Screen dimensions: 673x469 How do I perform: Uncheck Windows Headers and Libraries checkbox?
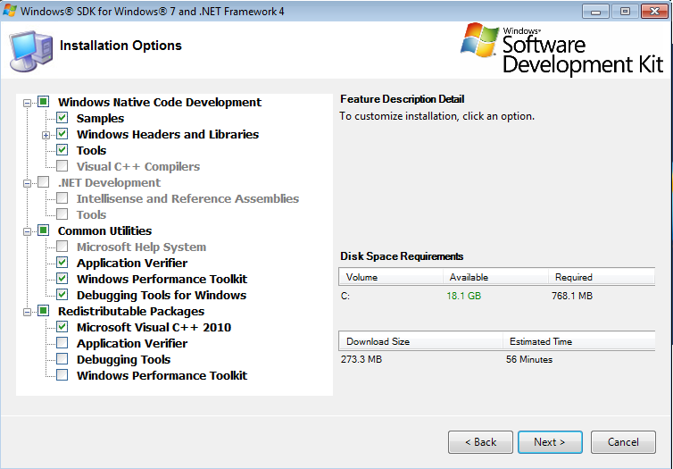click(62, 134)
